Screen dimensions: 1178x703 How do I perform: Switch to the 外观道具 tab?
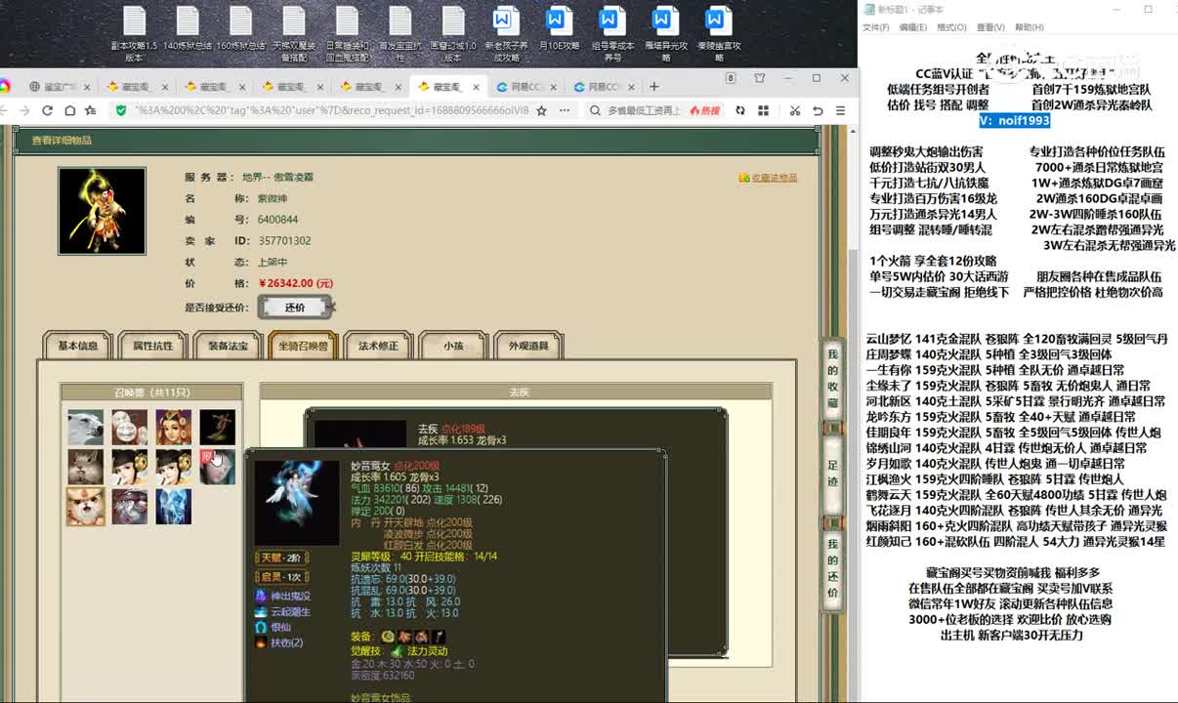coord(528,346)
